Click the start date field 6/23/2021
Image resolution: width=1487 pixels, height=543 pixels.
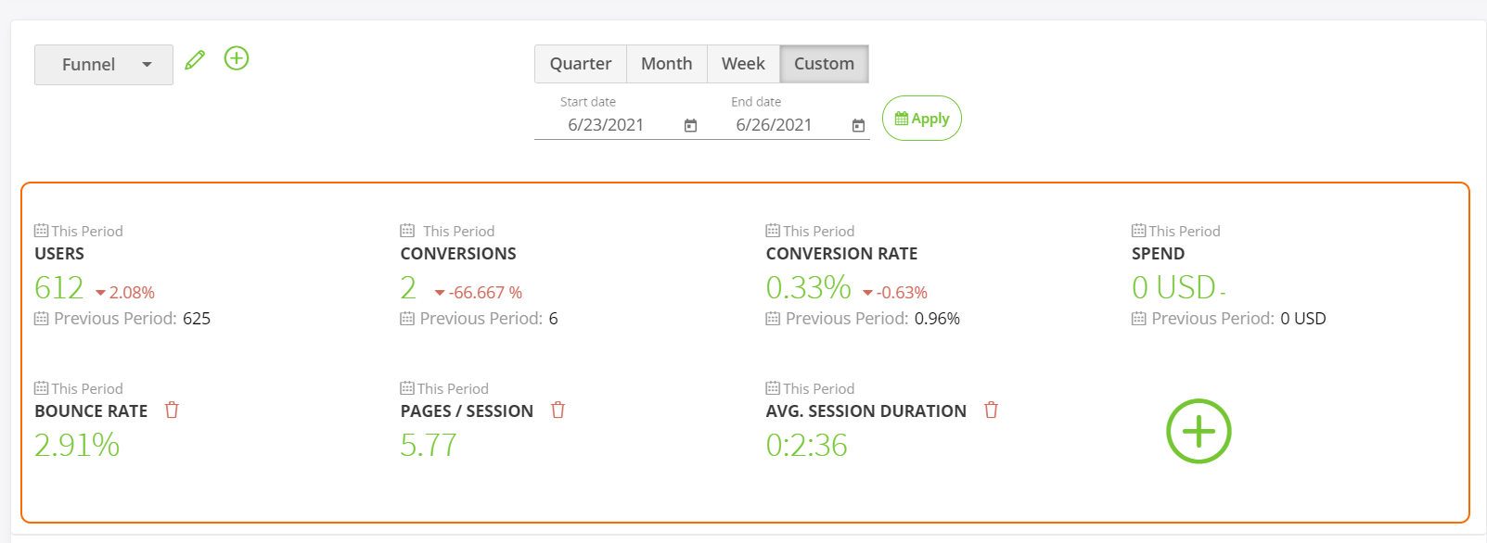606,125
